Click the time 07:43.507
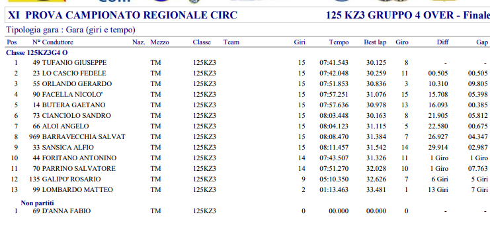The image size is (490, 245). tap(334, 158)
